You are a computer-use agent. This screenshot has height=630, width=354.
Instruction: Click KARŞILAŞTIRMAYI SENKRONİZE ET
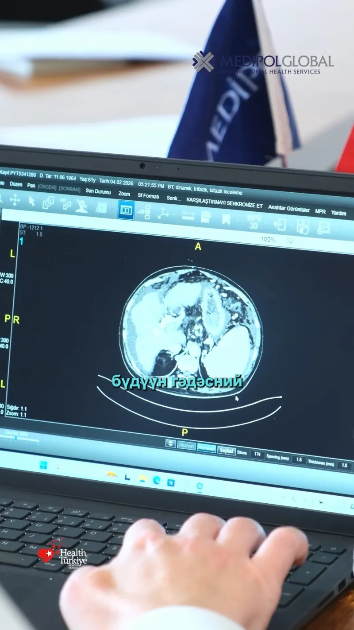tap(224, 202)
